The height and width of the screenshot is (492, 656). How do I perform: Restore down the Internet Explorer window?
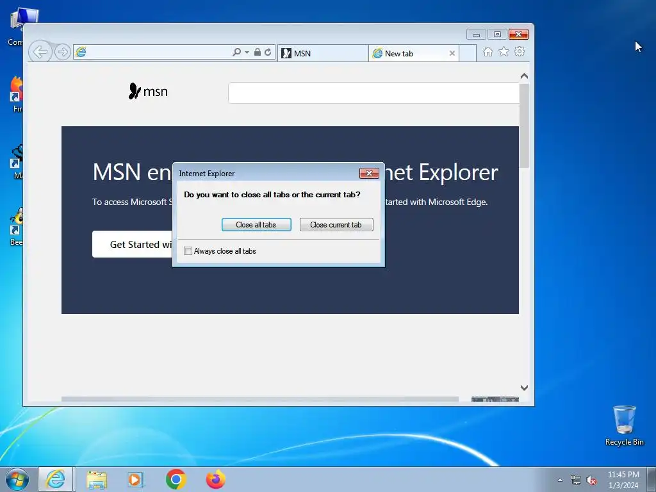(497, 35)
